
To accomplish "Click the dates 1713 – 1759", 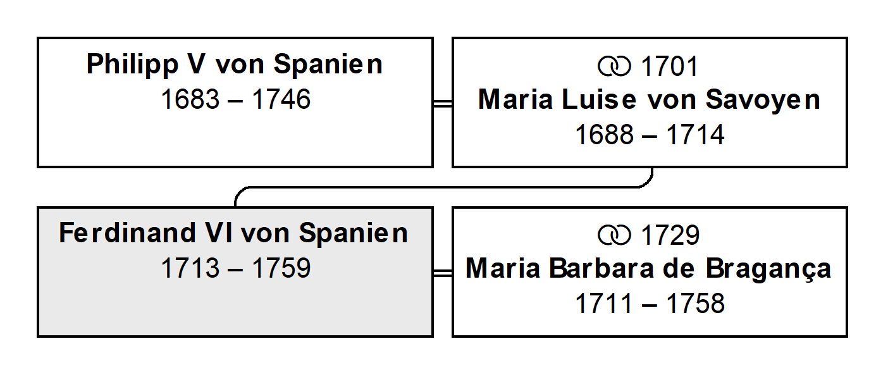I will 235,269.
